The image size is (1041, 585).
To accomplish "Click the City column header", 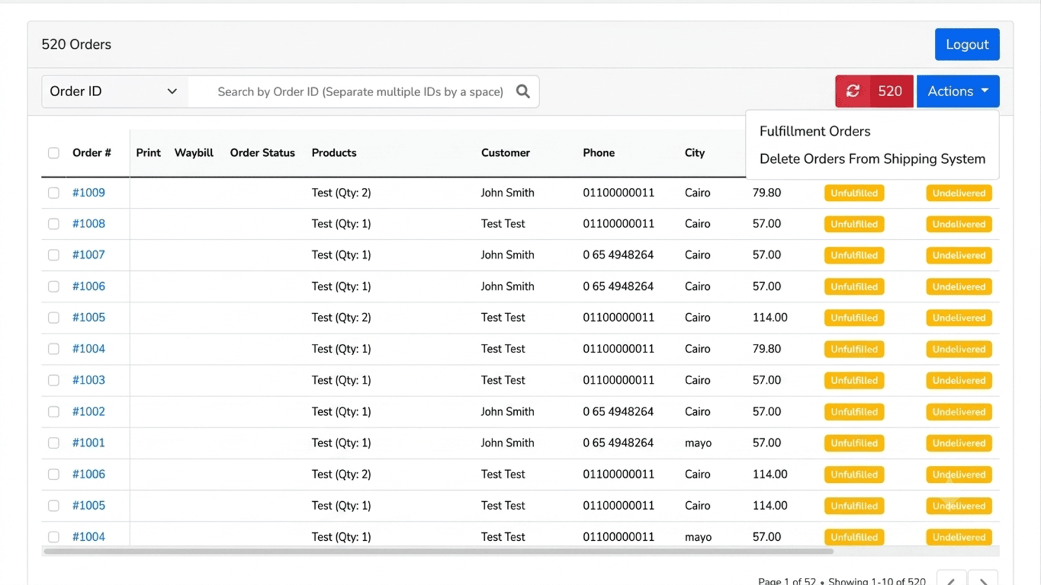I will tap(694, 153).
